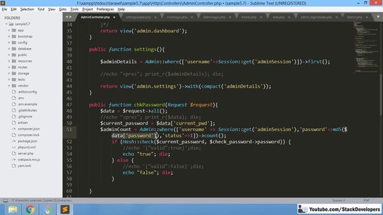Switch to the admin_login.blade.php tab
The height and width of the screenshot is (215, 383).
[x=316, y=17]
